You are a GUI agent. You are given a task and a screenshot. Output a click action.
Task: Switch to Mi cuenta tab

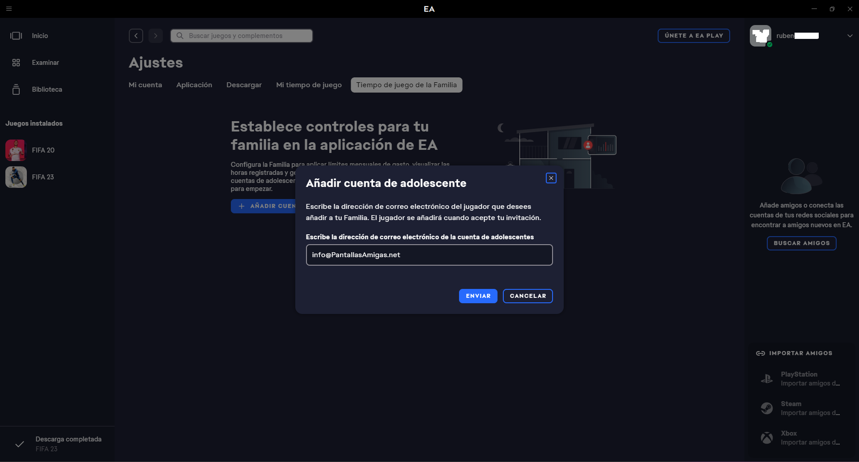pos(145,85)
